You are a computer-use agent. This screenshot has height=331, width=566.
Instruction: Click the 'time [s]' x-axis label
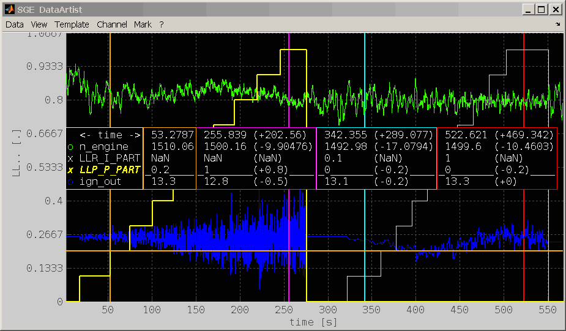point(313,322)
